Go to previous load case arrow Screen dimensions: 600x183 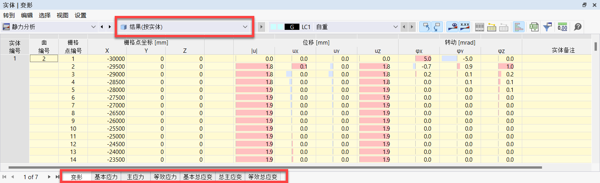404,27
